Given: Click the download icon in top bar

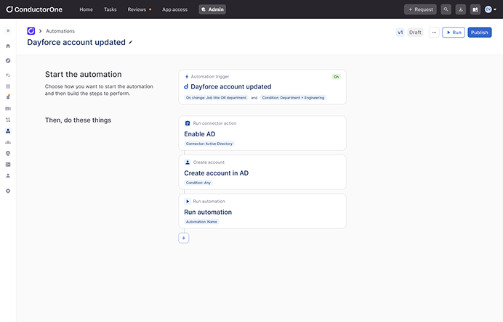Looking at the screenshot, I should point(461,9).
